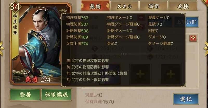Click the red question mark help icon

pyautogui.click(x=193, y=38)
